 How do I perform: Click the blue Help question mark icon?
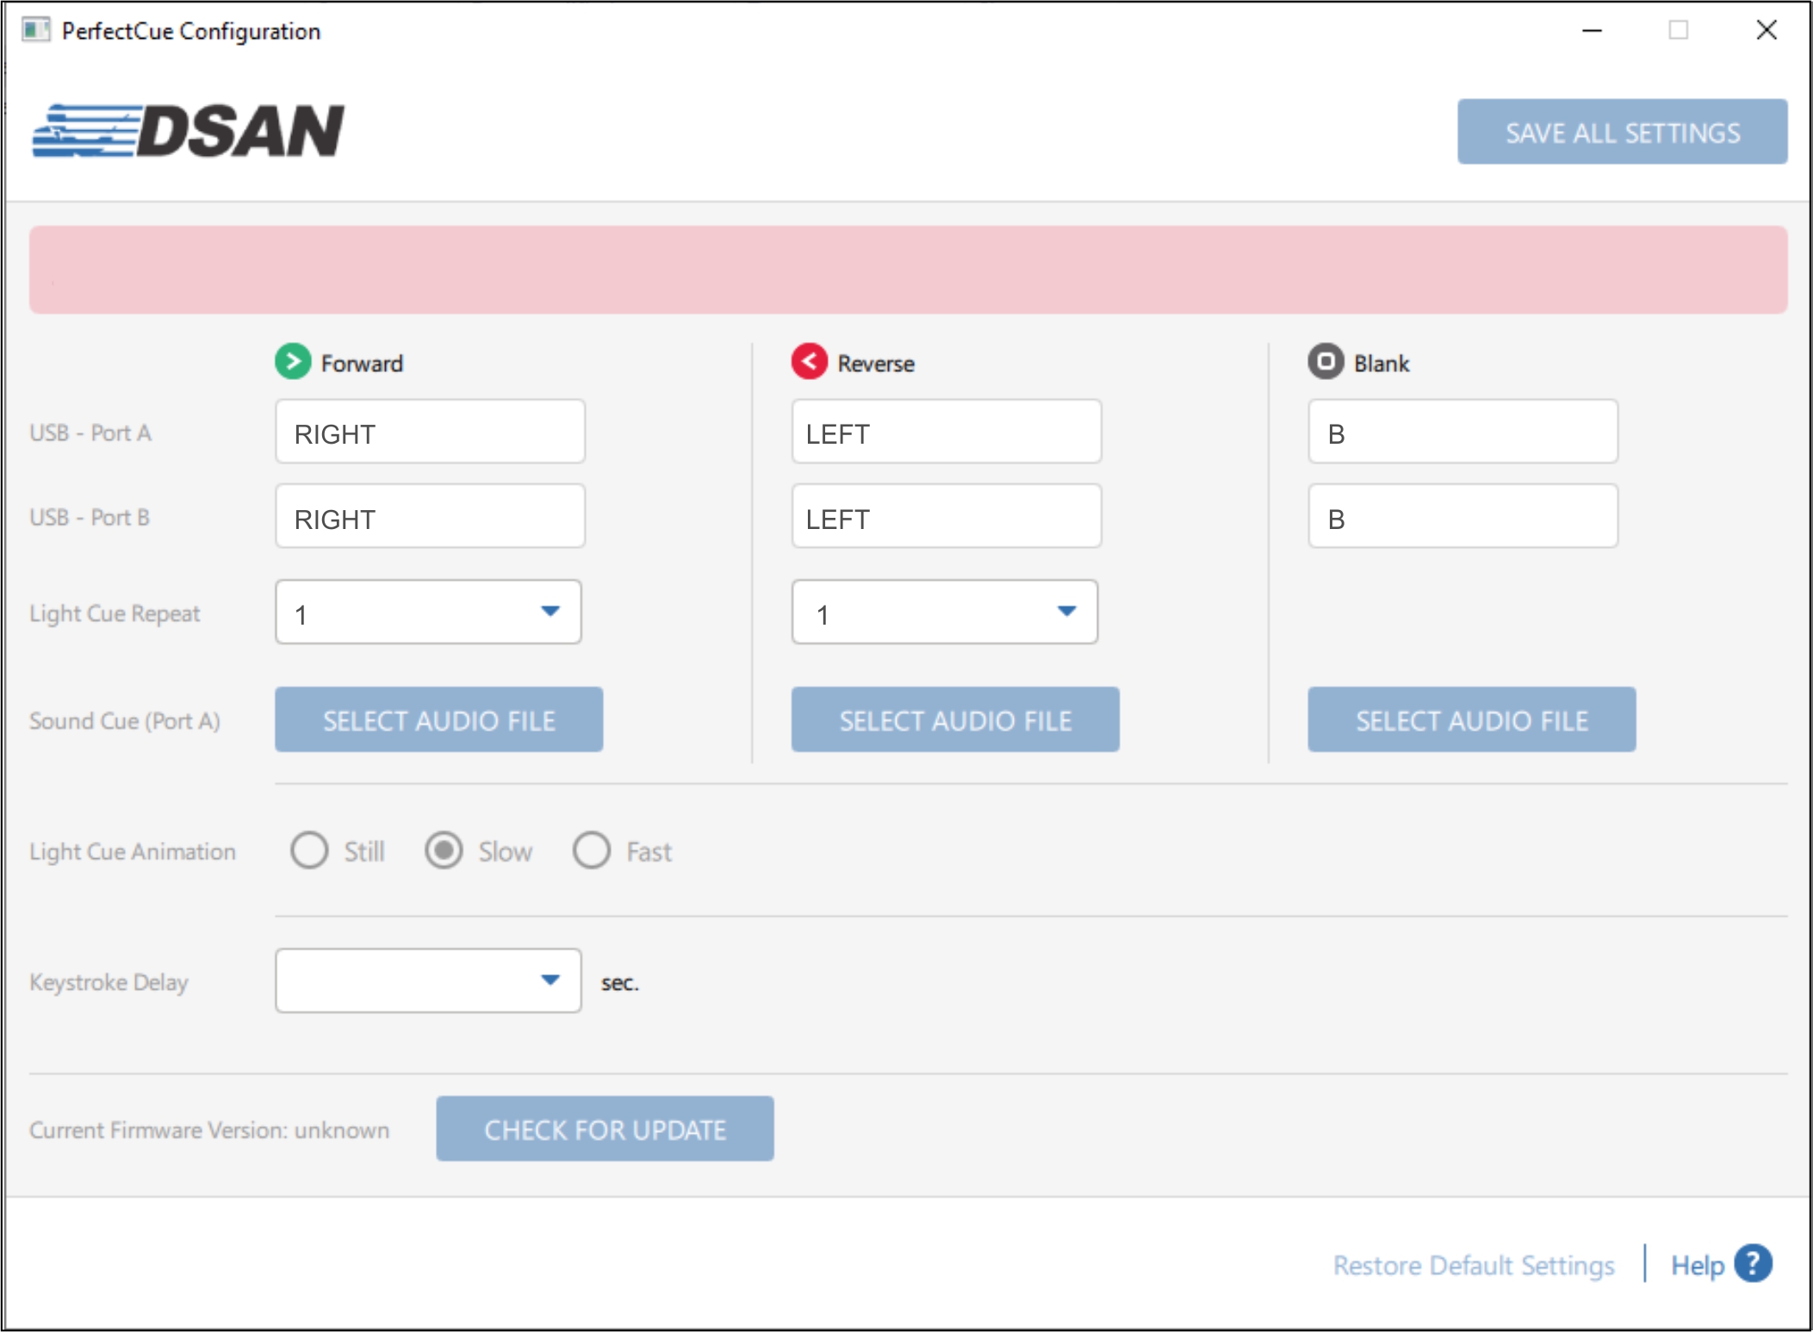coord(1753,1264)
